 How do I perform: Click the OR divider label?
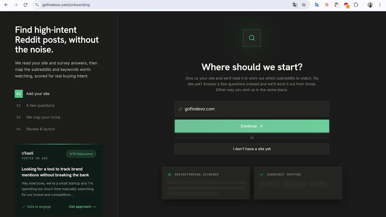pos(252,138)
